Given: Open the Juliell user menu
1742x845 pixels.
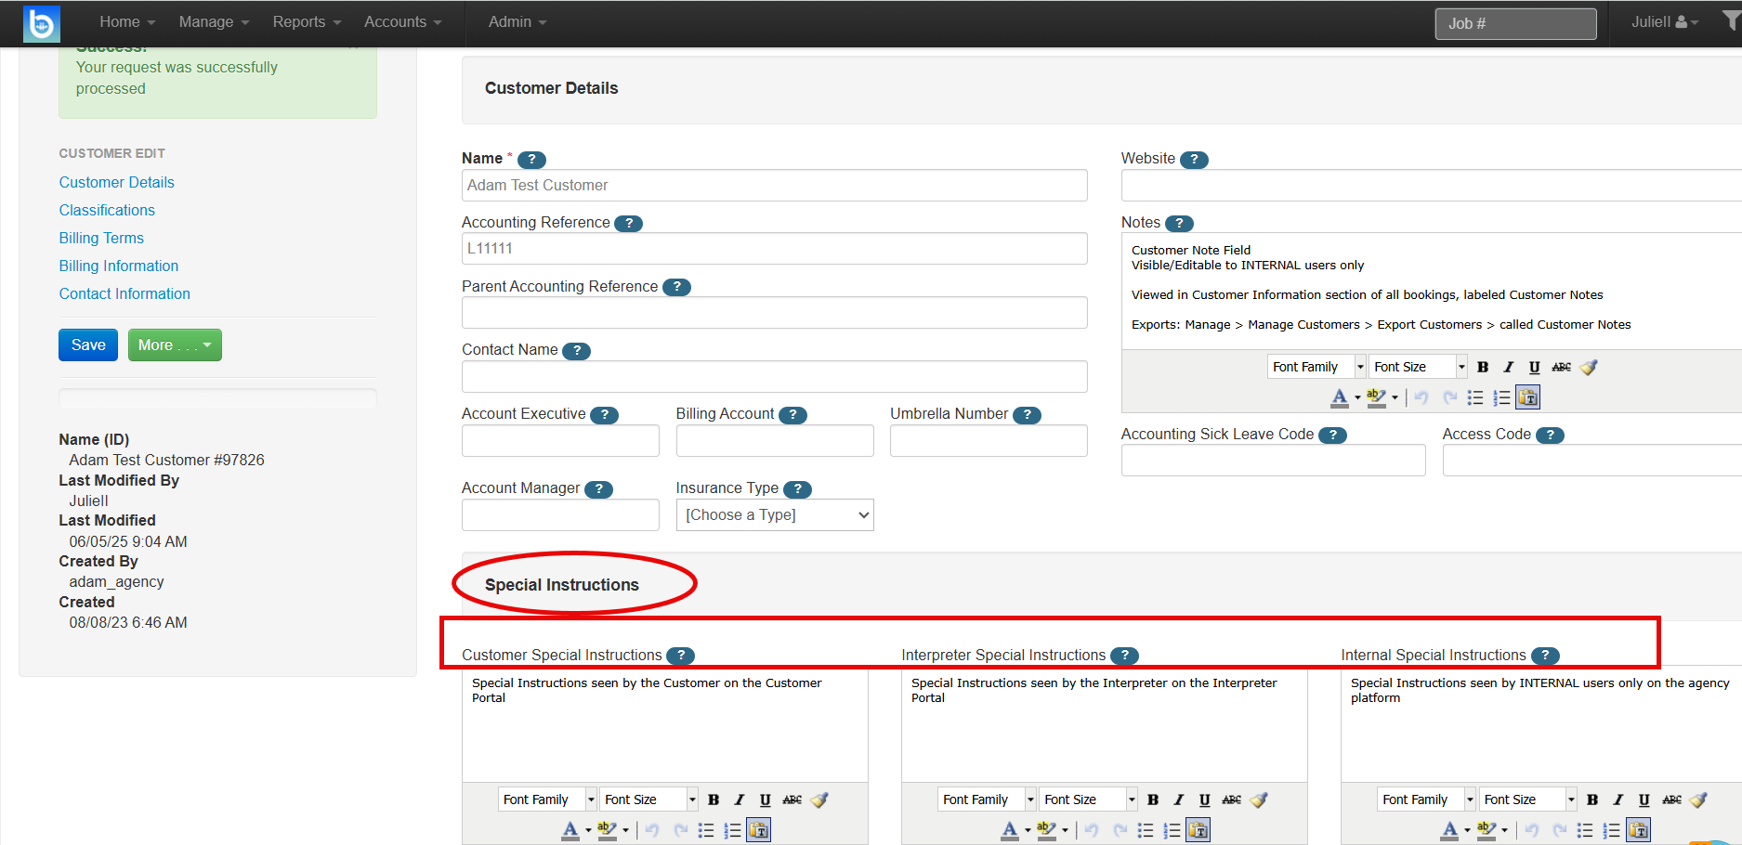Looking at the screenshot, I should point(1664,22).
